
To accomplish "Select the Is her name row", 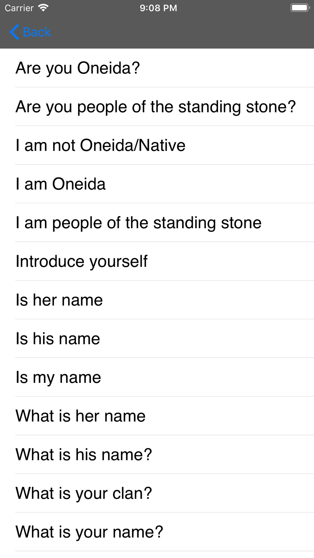I will pyautogui.click(x=157, y=300).
